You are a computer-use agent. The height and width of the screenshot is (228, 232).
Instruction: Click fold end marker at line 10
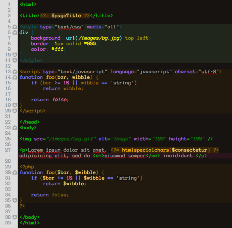(x=15, y=55)
